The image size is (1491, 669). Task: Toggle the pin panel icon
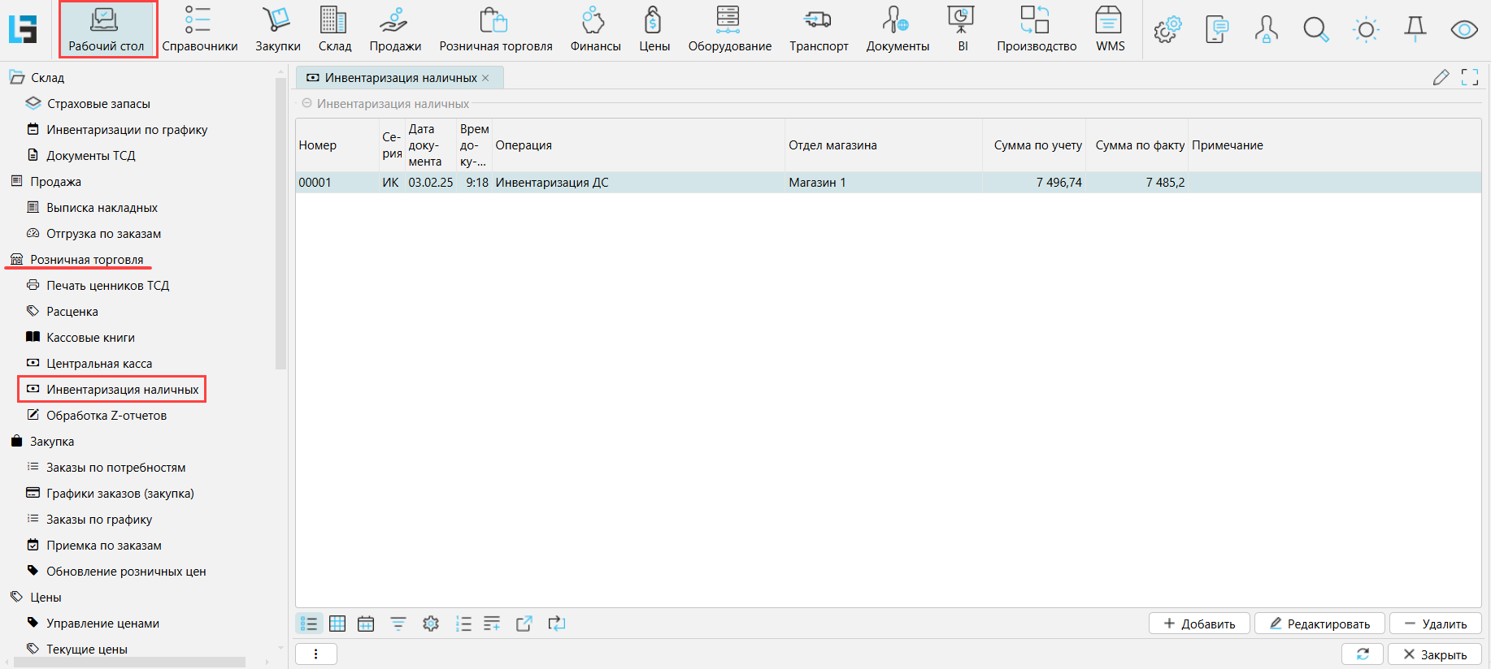click(x=1415, y=30)
